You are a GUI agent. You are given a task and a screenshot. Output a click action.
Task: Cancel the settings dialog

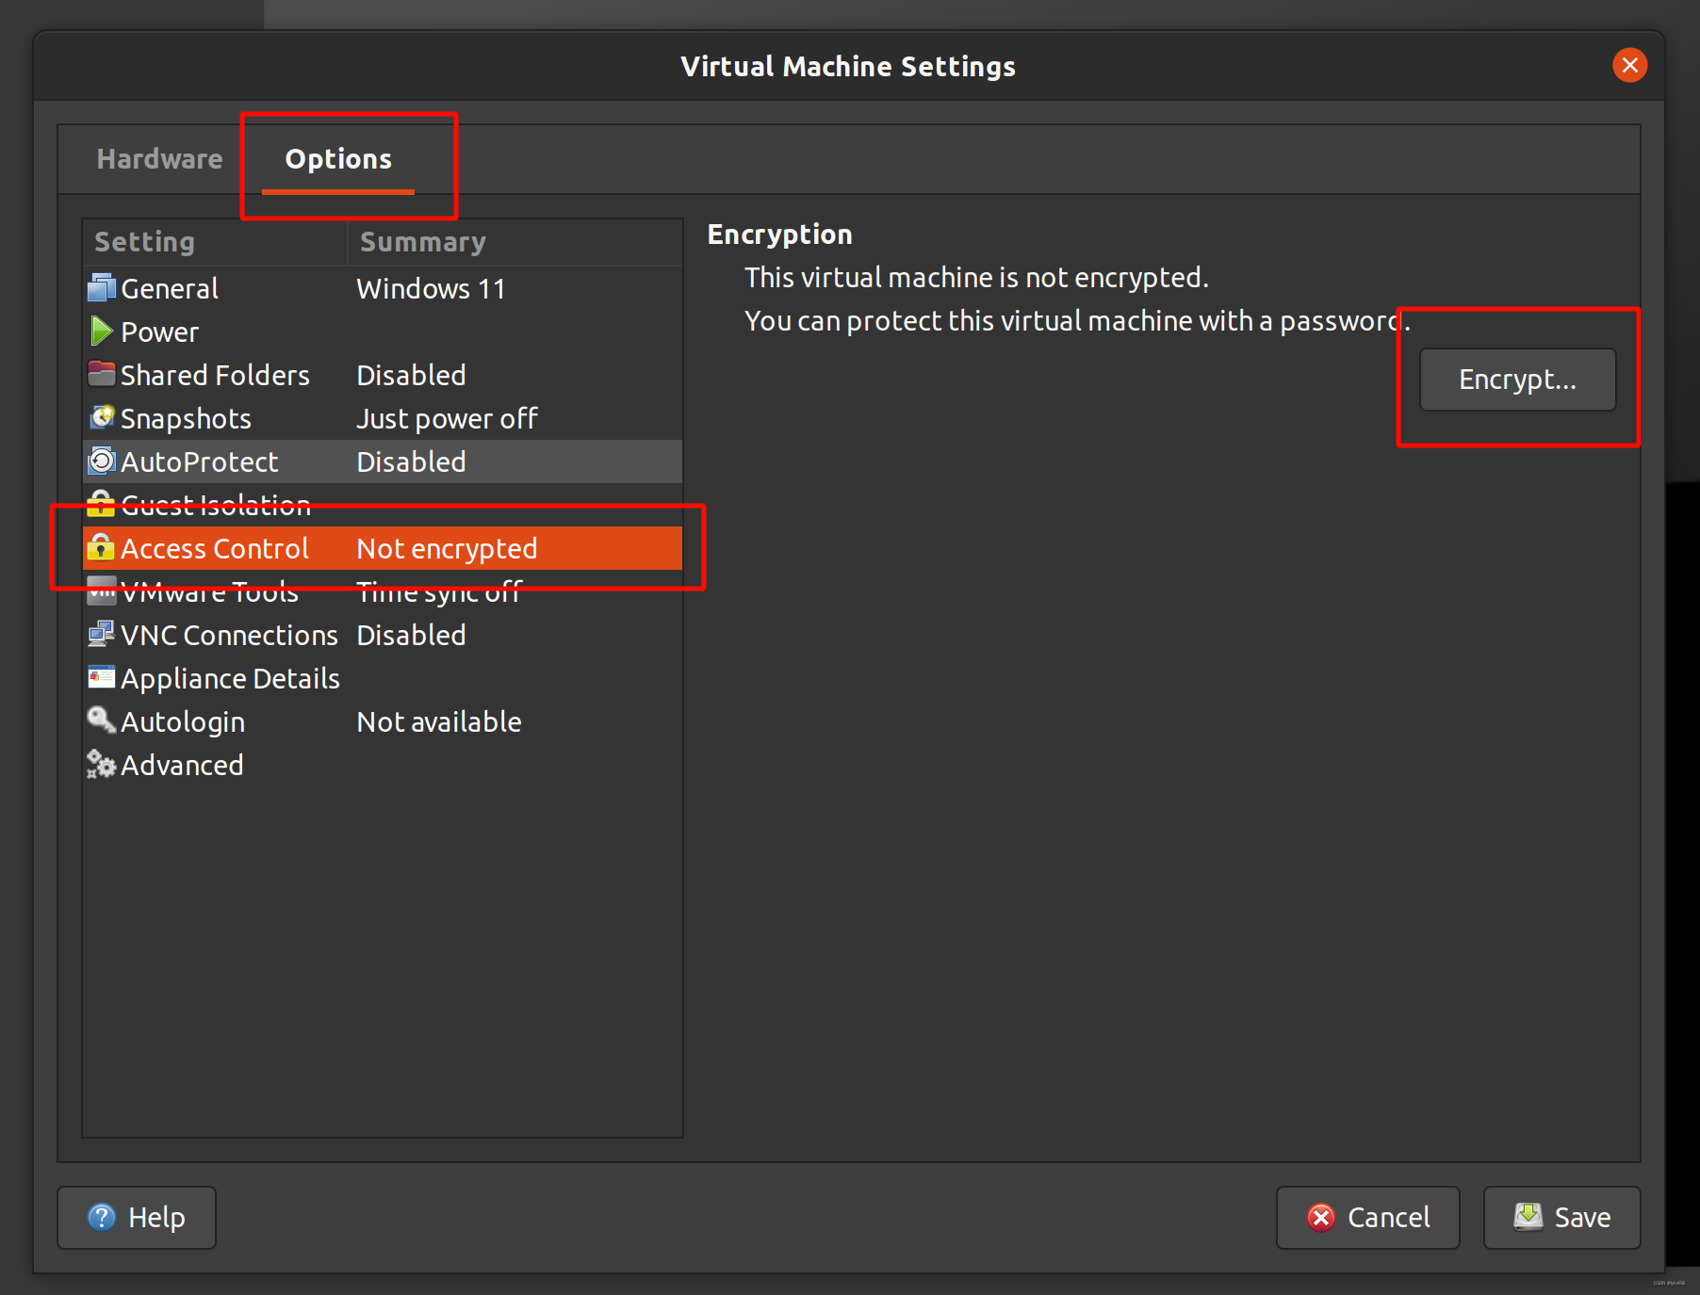tap(1368, 1218)
